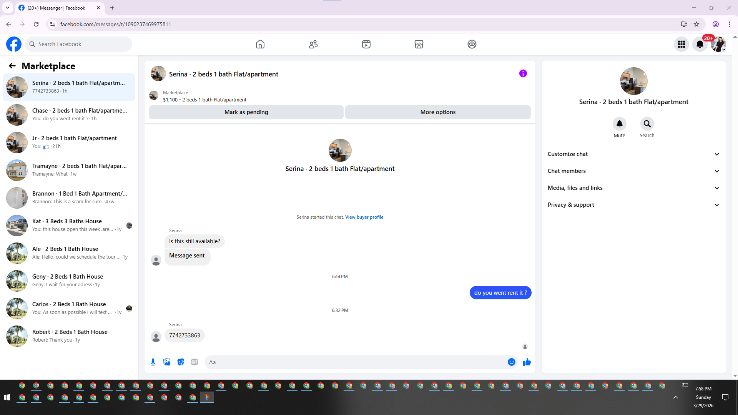
Task: Show hidden system tray icons
Action: (676, 397)
